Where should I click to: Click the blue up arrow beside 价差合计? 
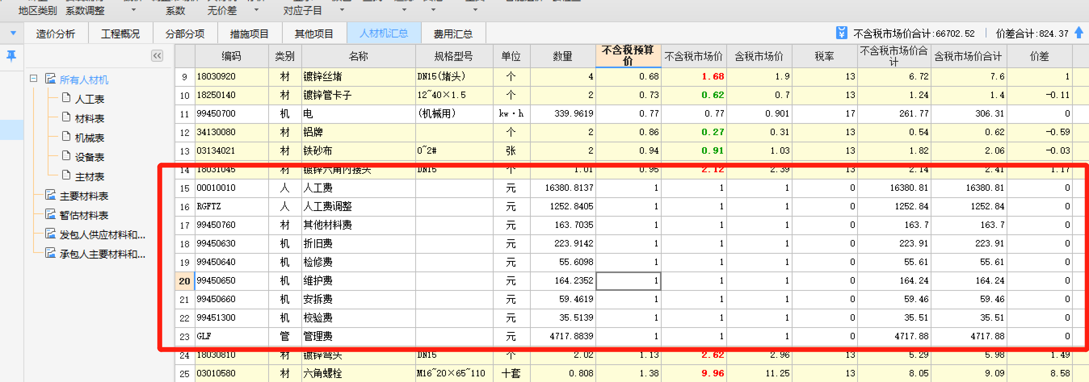[x=1079, y=33]
